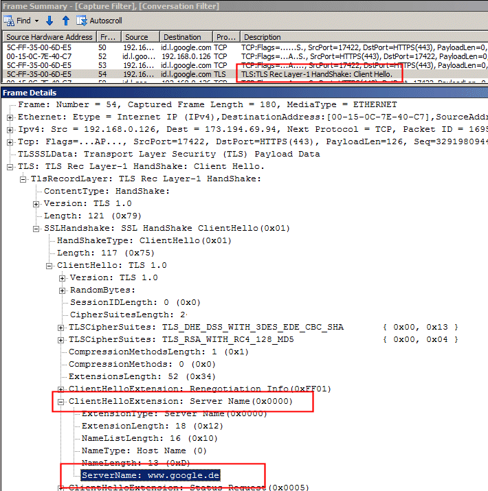
Task: Select ContentType: HandShake line
Action: tap(107, 191)
